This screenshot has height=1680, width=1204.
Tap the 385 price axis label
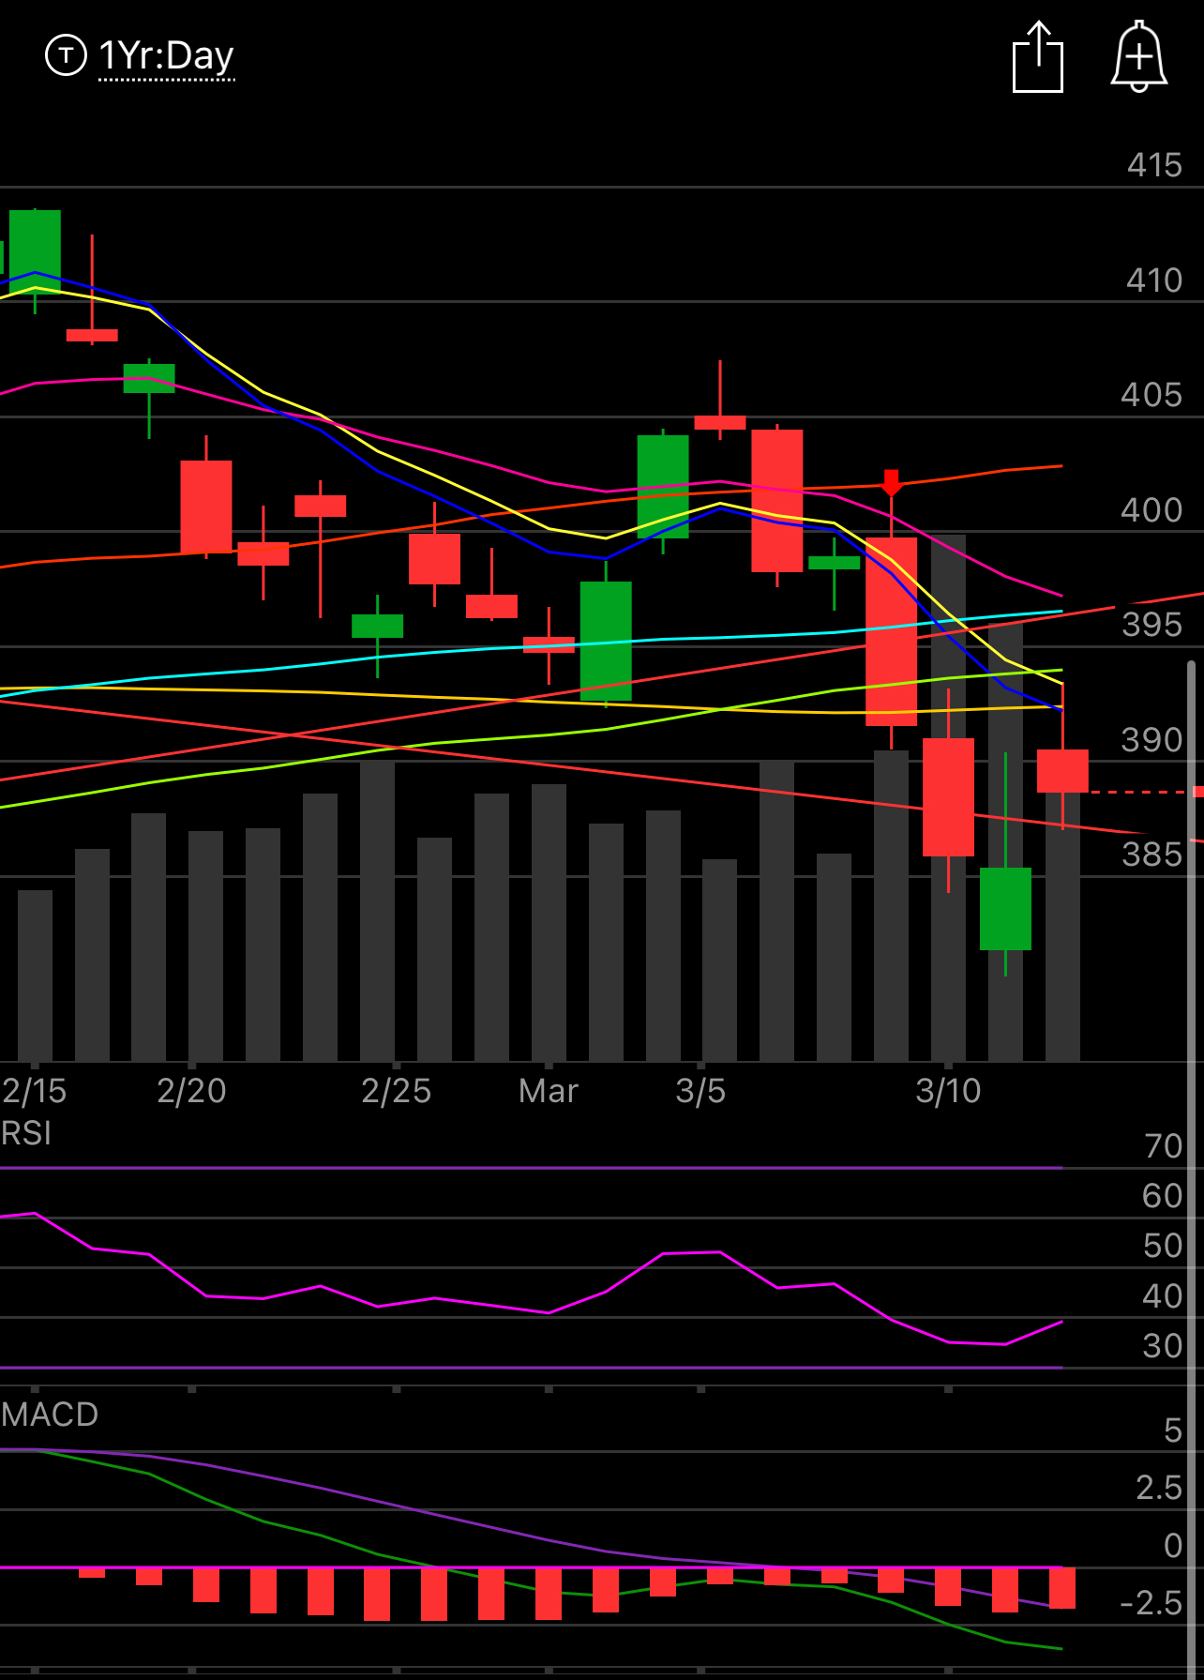click(x=1152, y=855)
